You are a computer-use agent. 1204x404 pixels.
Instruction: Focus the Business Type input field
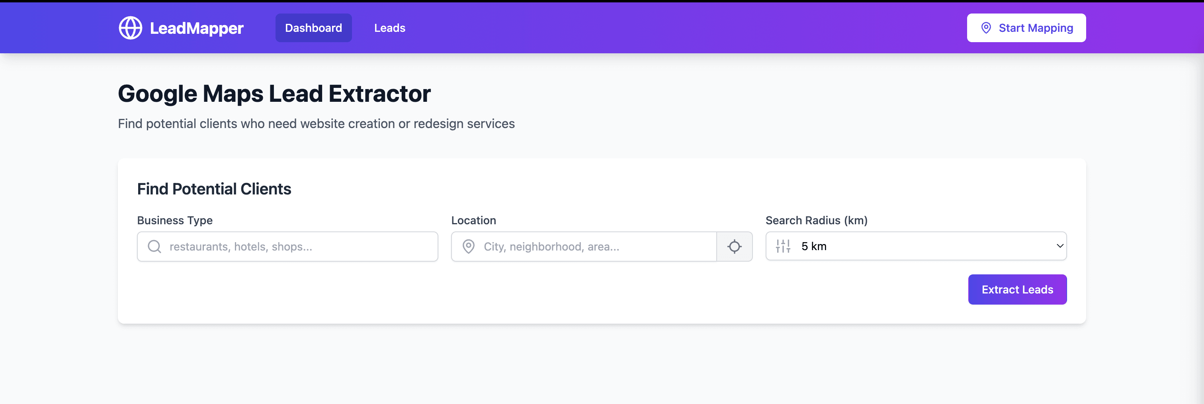point(287,246)
